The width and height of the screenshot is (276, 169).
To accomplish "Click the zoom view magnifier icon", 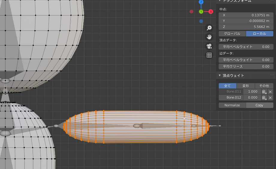I will click(x=209, y=28).
